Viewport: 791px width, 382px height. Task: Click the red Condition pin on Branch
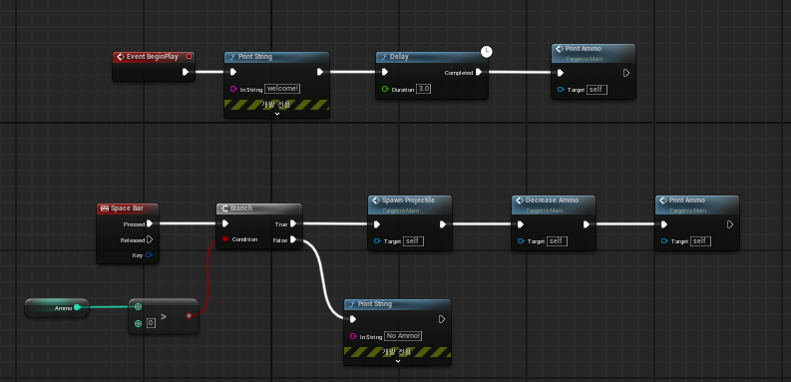[x=225, y=239]
